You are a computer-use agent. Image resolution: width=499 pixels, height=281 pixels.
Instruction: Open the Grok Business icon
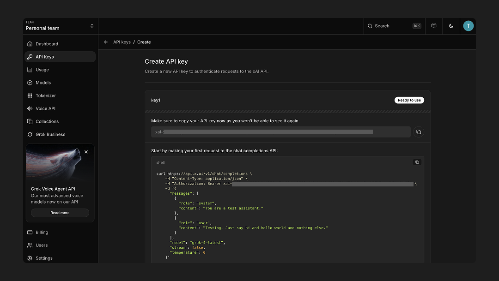pyautogui.click(x=30, y=134)
